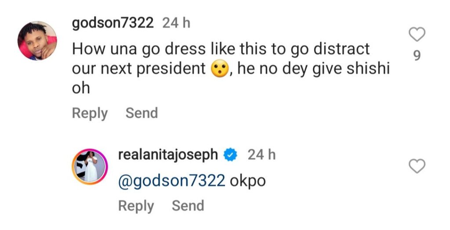This screenshot has height=230, width=450.
Task: Tap the heart on realanitajoseph's reply
Action: click(x=417, y=166)
